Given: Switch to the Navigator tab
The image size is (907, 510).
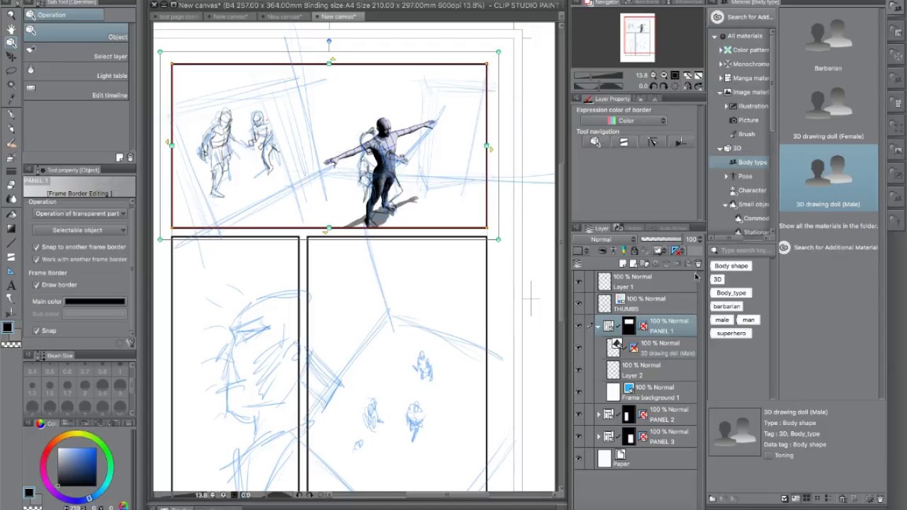Looking at the screenshot, I should point(601,3).
